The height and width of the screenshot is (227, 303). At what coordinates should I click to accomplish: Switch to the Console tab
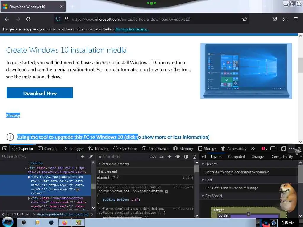[x=48, y=148]
